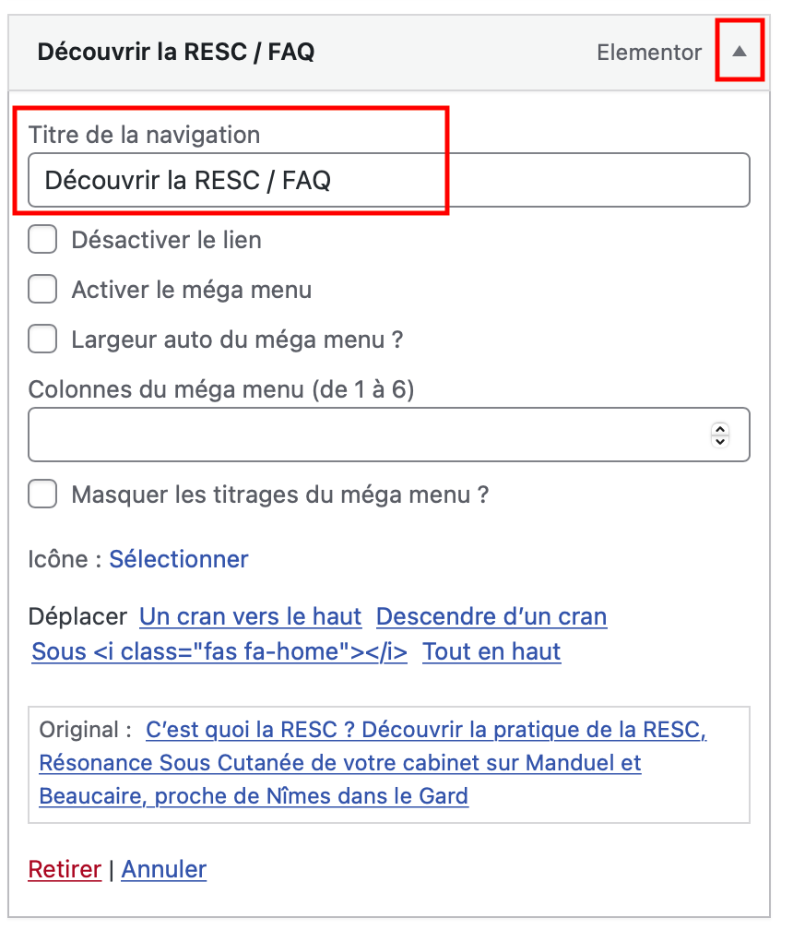Focus the Colonnes du méga menu number field
Image resolution: width=793 pixels, height=930 pixels.
click(x=369, y=435)
